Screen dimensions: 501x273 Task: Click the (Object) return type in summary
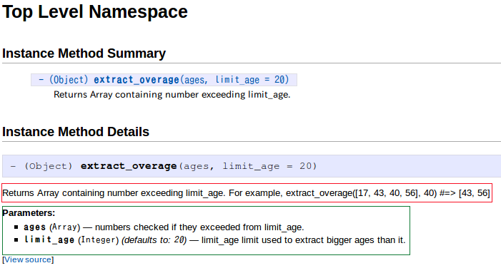point(69,80)
